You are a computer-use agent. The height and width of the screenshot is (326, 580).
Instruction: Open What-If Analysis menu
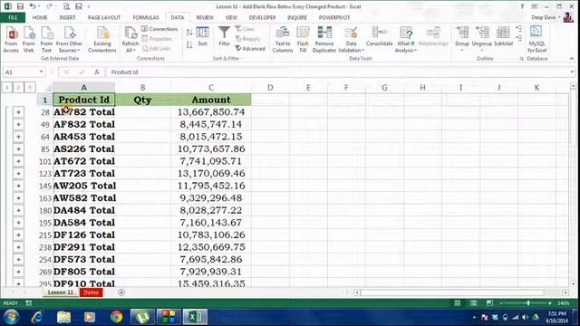coord(406,40)
